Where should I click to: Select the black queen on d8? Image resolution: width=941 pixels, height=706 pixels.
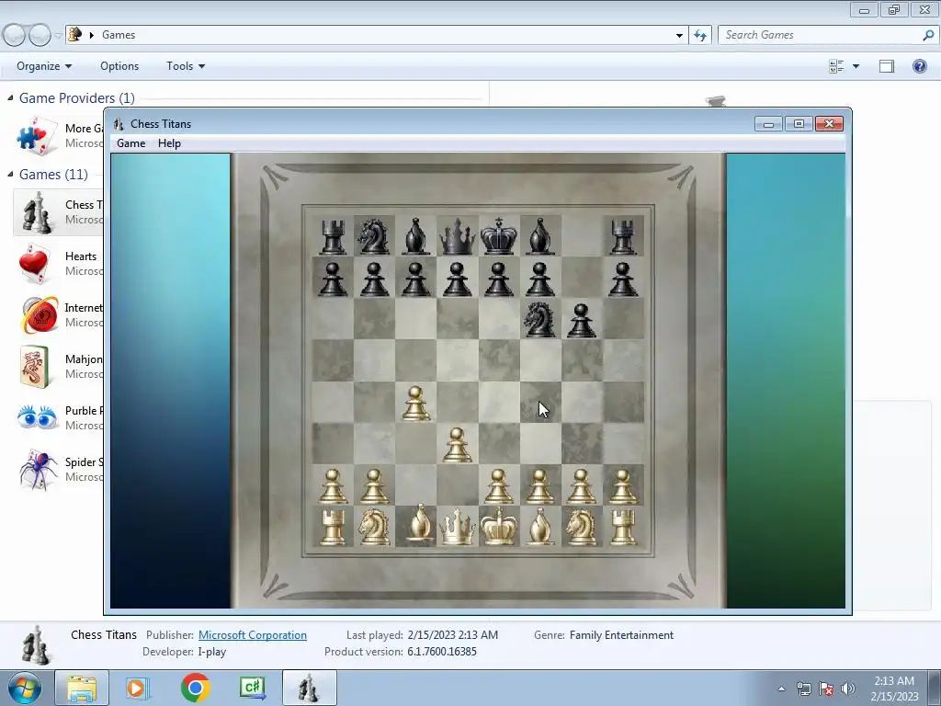click(457, 236)
